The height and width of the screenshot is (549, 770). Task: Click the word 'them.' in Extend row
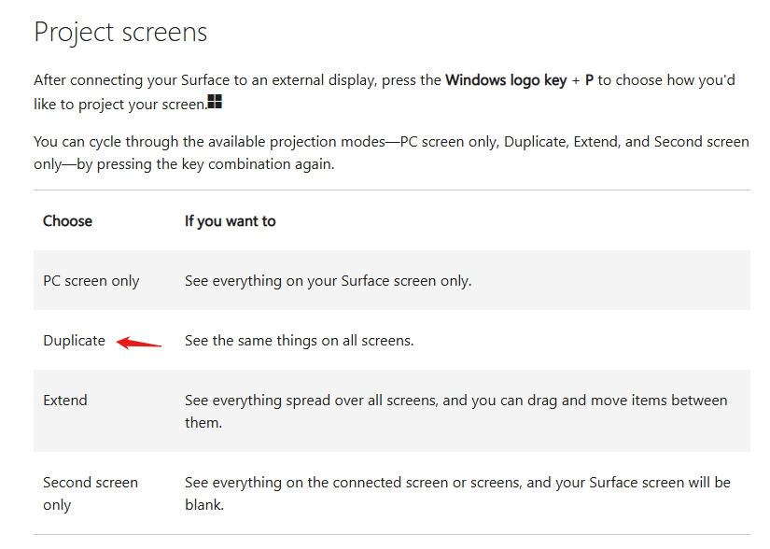pos(203,423)
